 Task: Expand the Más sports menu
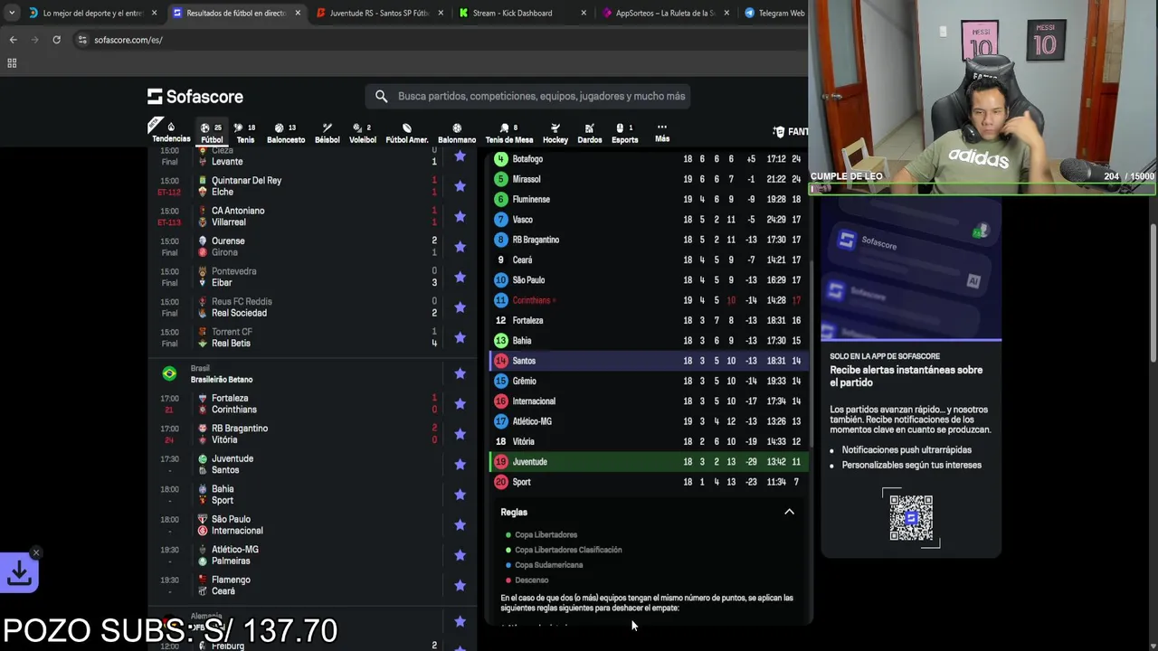point(662,133)
